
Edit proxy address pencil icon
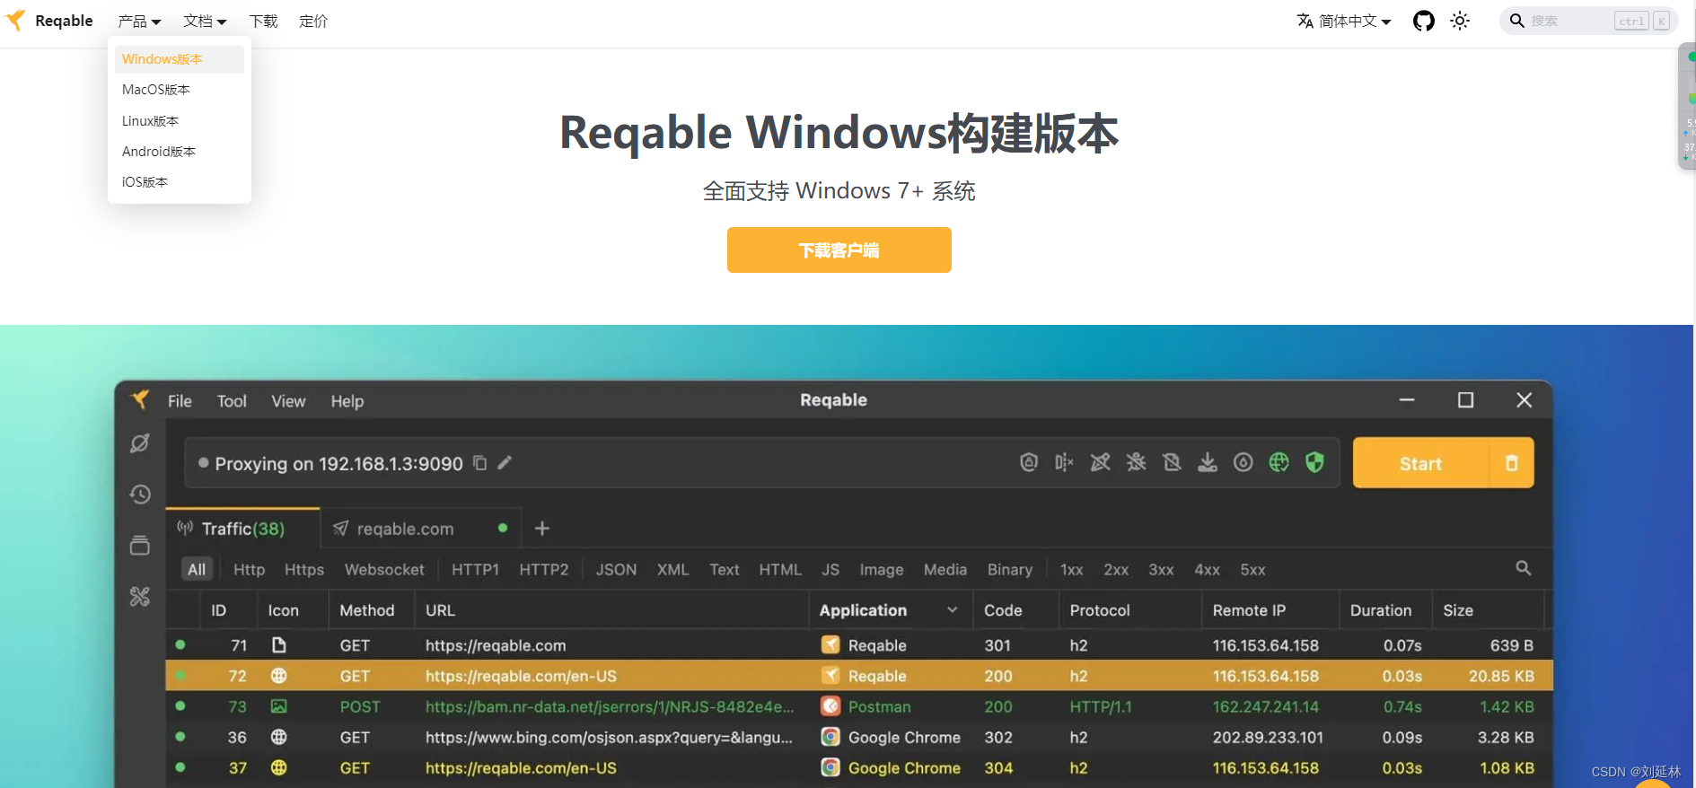point(505,463)
